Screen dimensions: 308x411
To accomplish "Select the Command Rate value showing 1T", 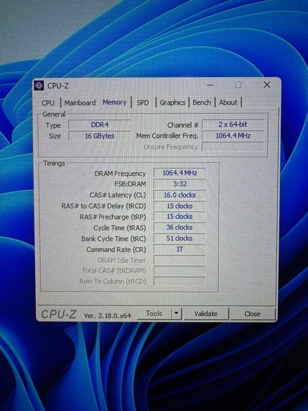I will click(x=179, y=249).
